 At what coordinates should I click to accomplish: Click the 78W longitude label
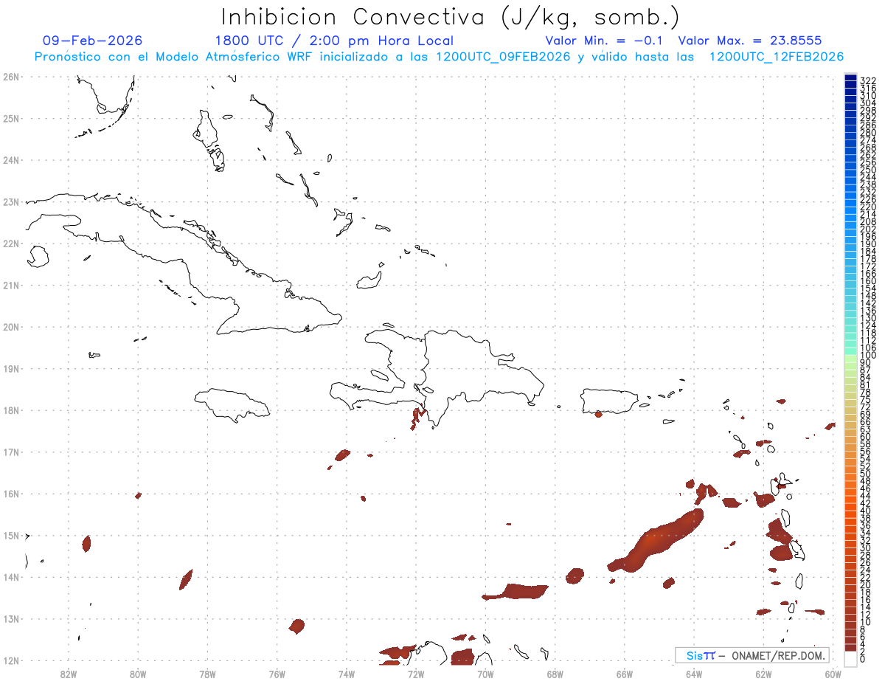(x=207, y=674)
